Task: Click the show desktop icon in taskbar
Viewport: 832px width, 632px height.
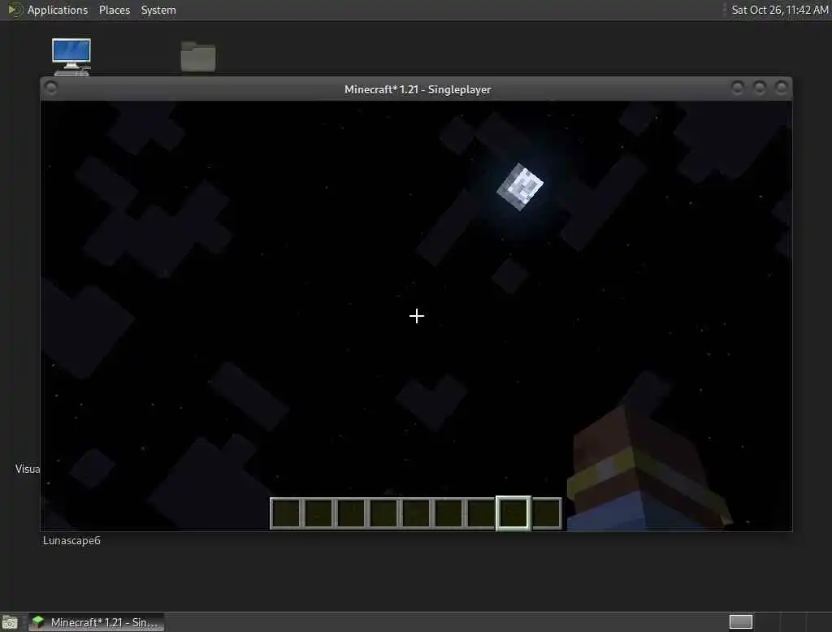Action: [x=10, y=622]
